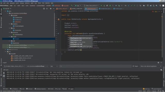Hide the Project panel with minus icon
Screen dimensions: 165x92
click(54, 9)
